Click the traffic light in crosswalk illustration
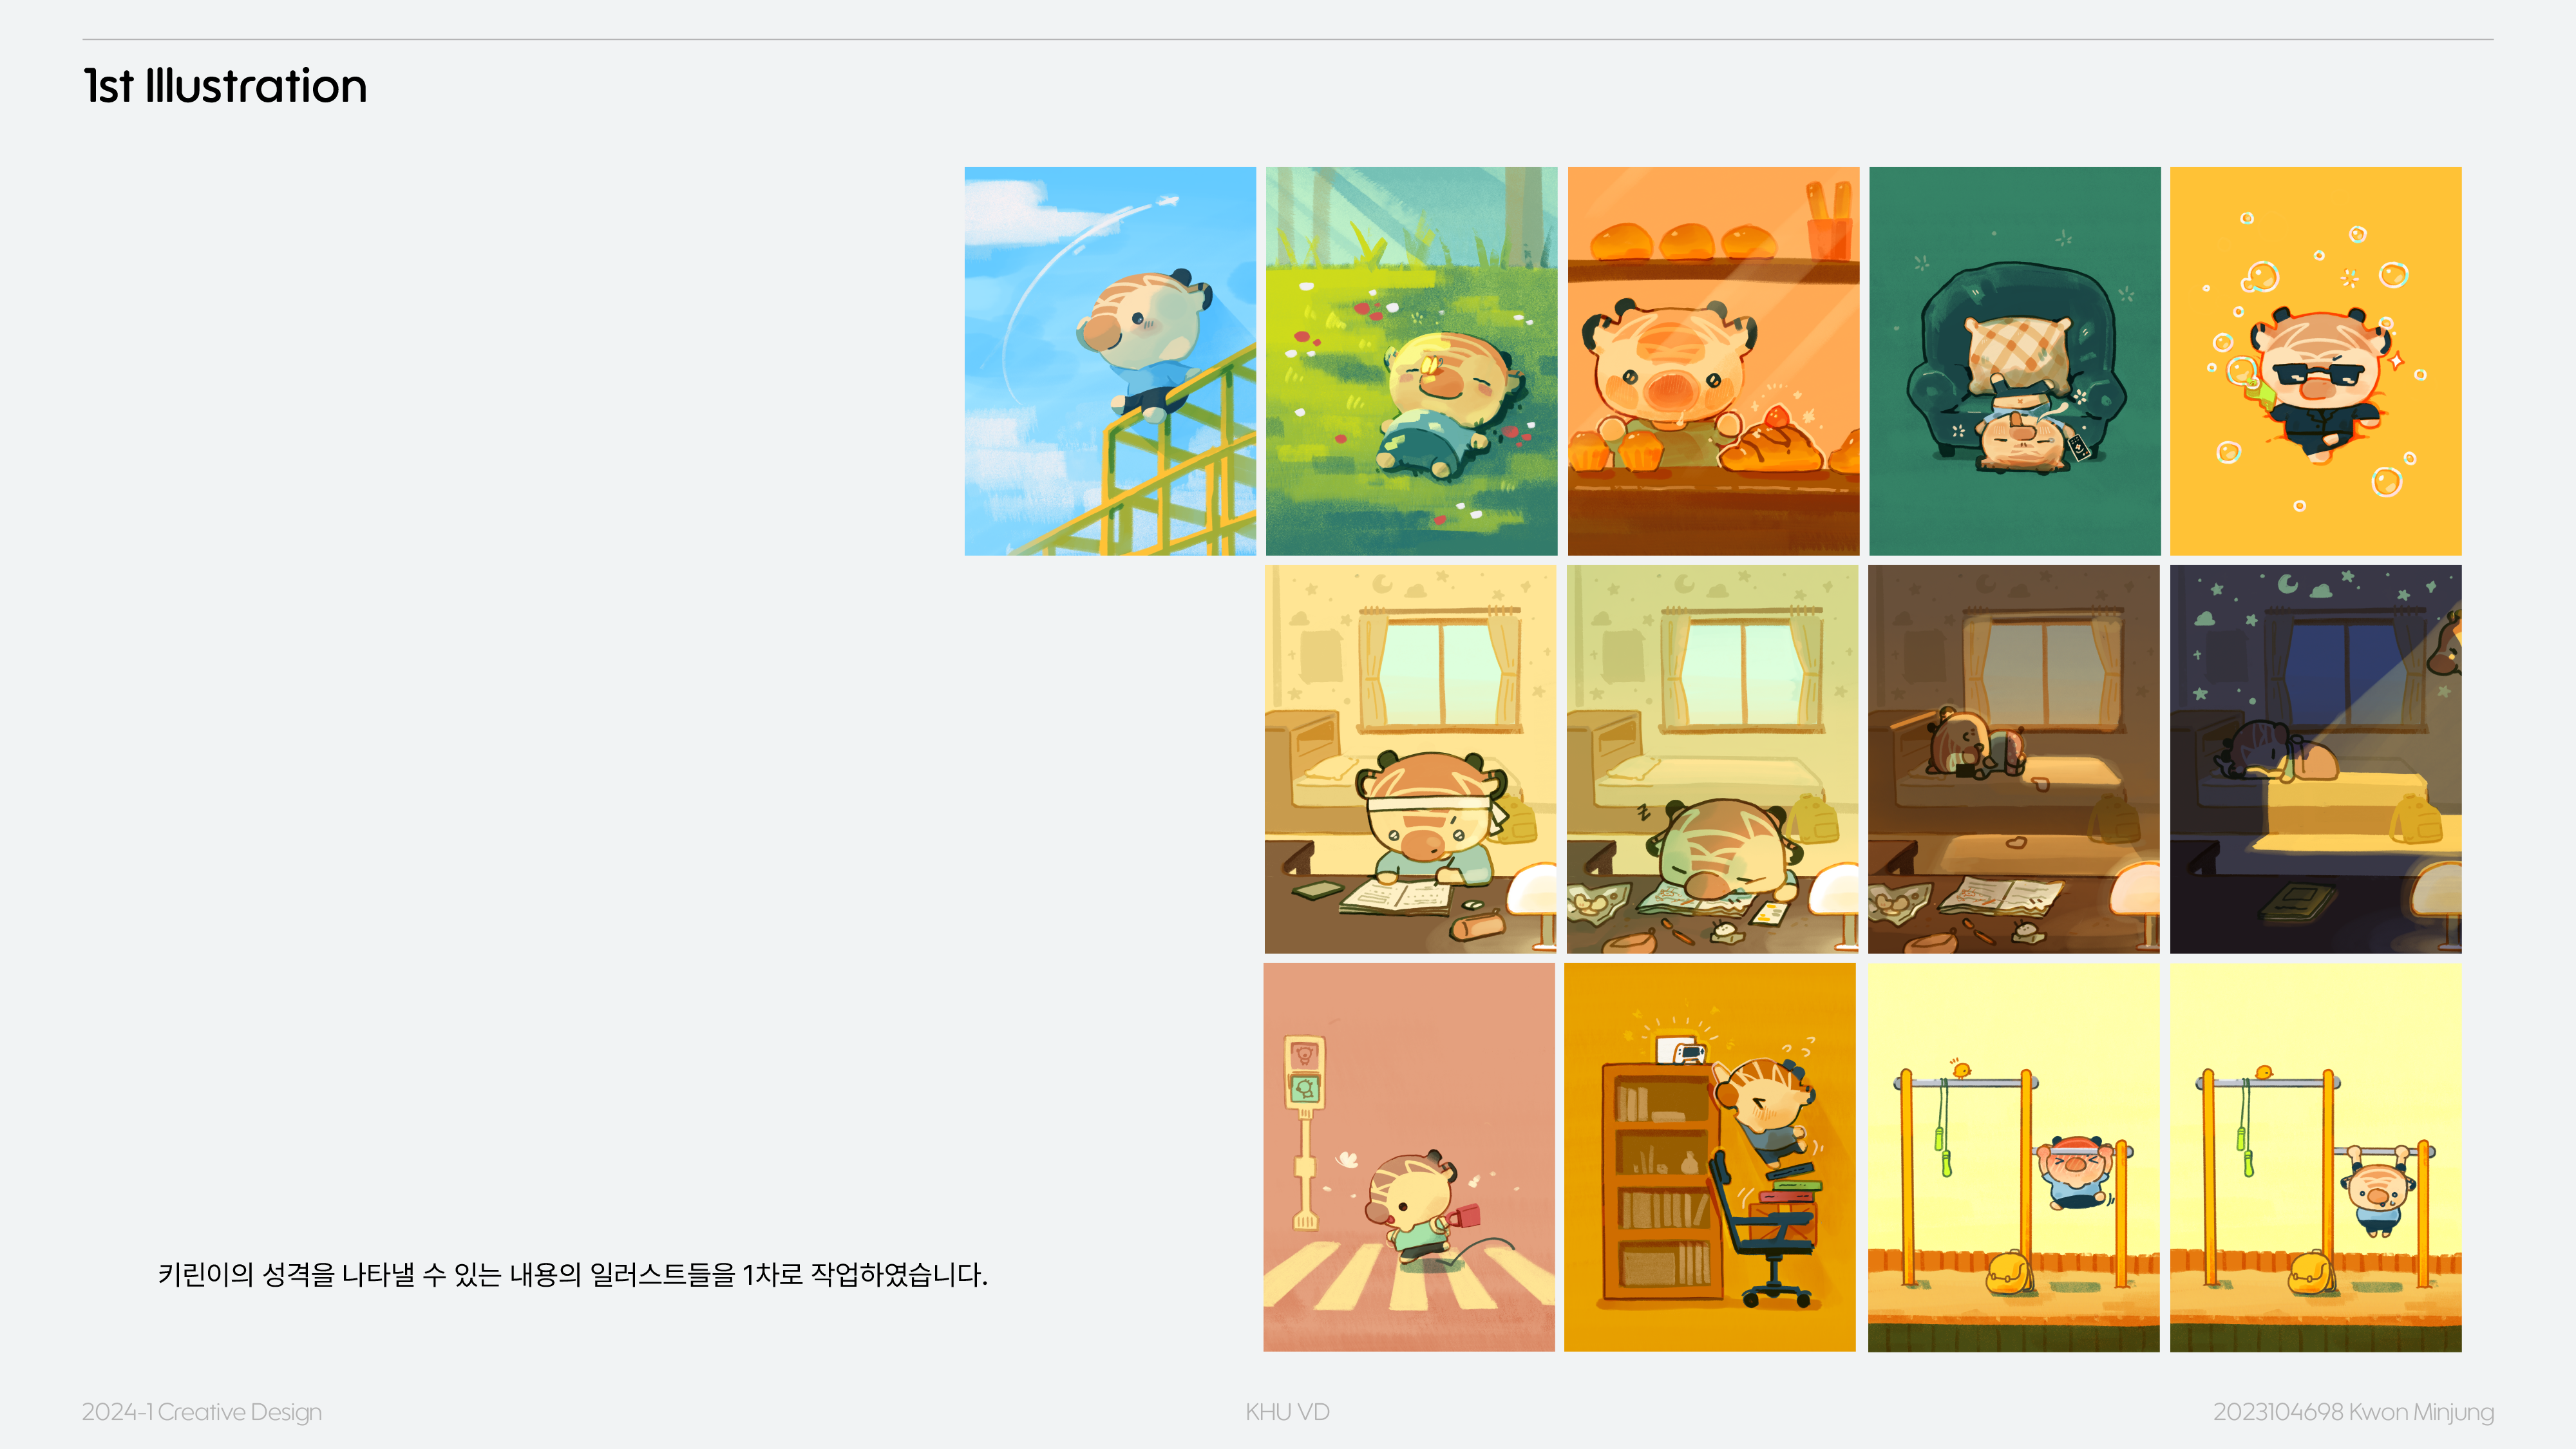The image size is (2576, 1449). click(1304, 1073)
